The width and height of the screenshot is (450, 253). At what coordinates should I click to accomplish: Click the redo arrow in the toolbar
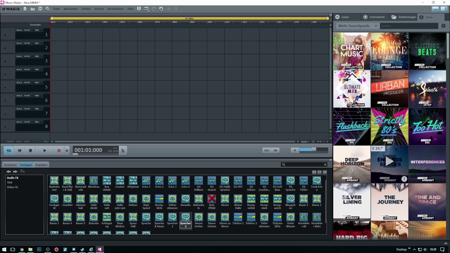point(154,9)
